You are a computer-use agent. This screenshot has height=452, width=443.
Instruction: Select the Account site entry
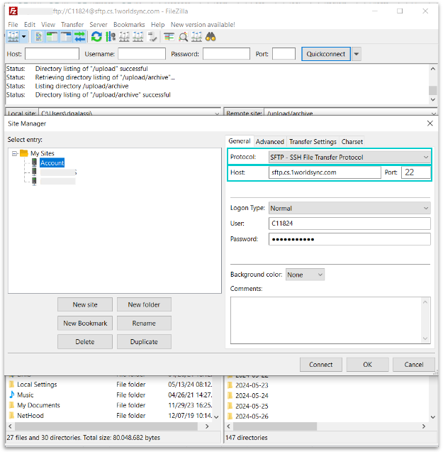(x=52, y=163)
